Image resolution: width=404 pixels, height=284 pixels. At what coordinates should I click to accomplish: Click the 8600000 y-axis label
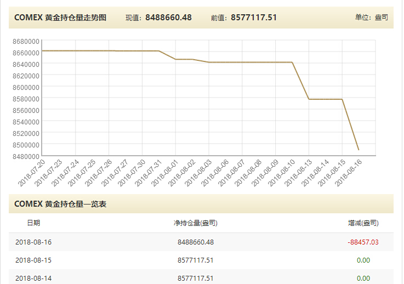coord(26,87)
